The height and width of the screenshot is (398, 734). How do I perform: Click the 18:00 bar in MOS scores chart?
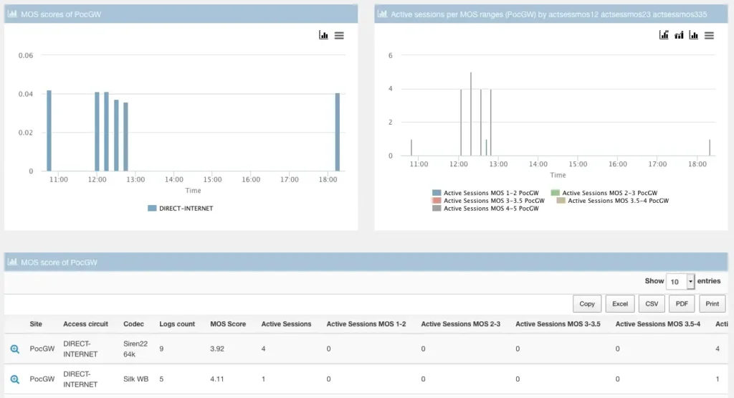337,132
